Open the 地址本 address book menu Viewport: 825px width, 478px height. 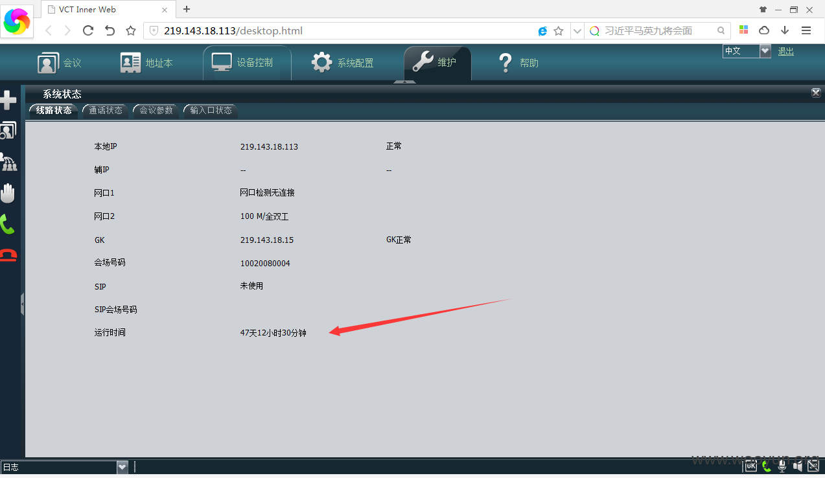pyautogui.click(x=146, y=63)
